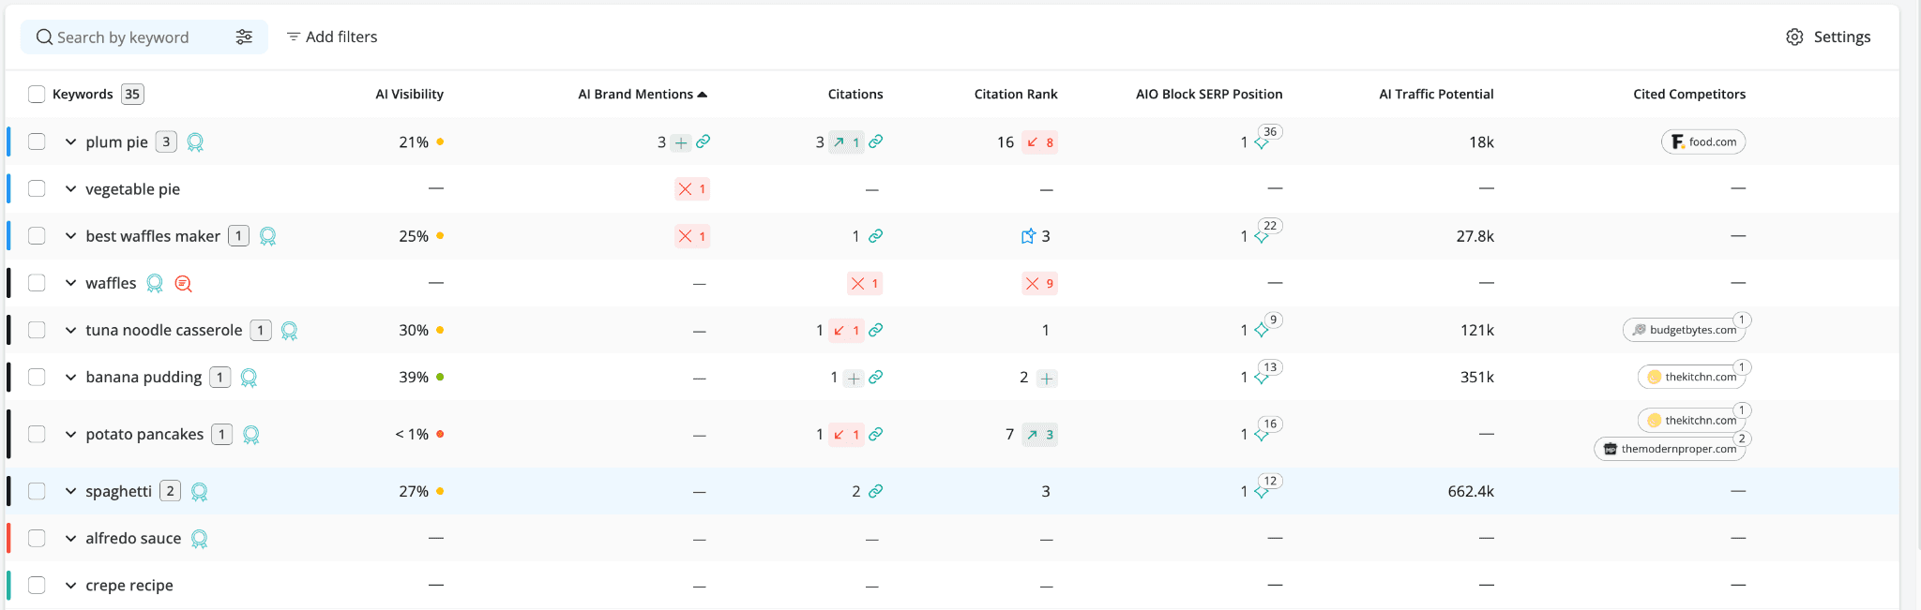Click award ribbon icon beside waffles
1921x610 pixels.
[155, 283]
